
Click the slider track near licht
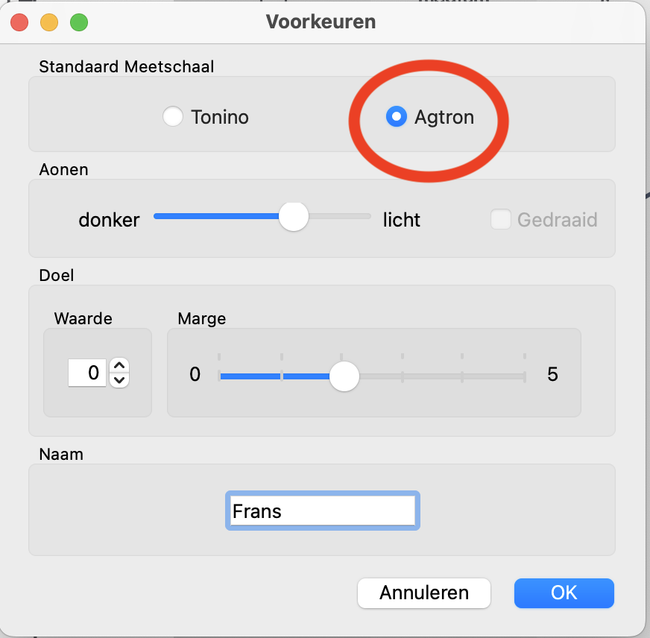[358, 217]
